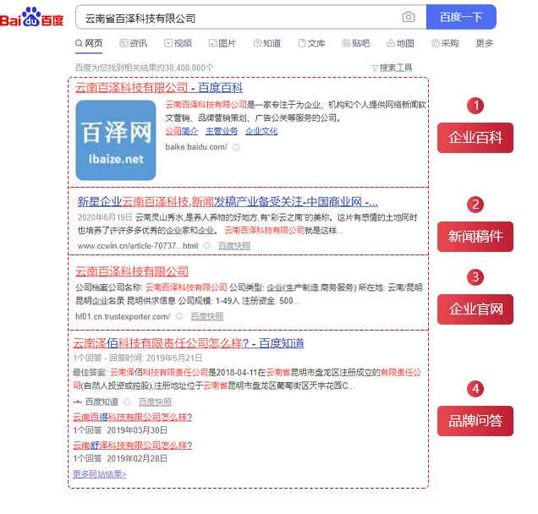The width and height of the screenshot is (538, 514).
Task: Open 新星企业云南百泽科技 news result title
Action: 228,202
